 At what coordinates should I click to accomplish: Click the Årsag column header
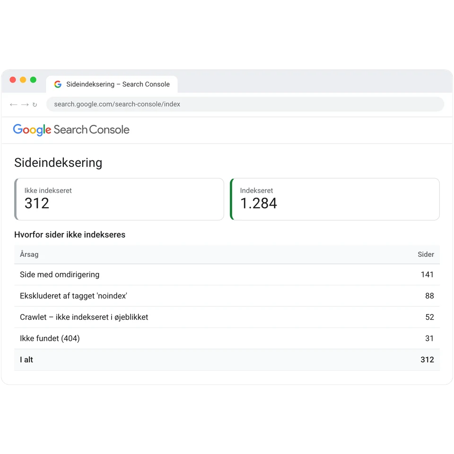point(29,254)
